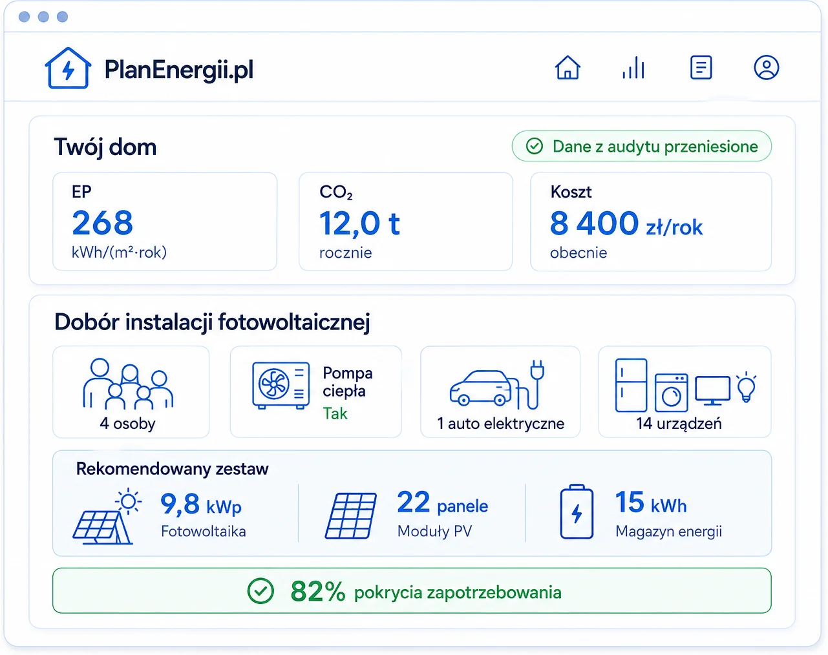
Task: Toggle the heat pump 'Tak' value
Action: 335,413
